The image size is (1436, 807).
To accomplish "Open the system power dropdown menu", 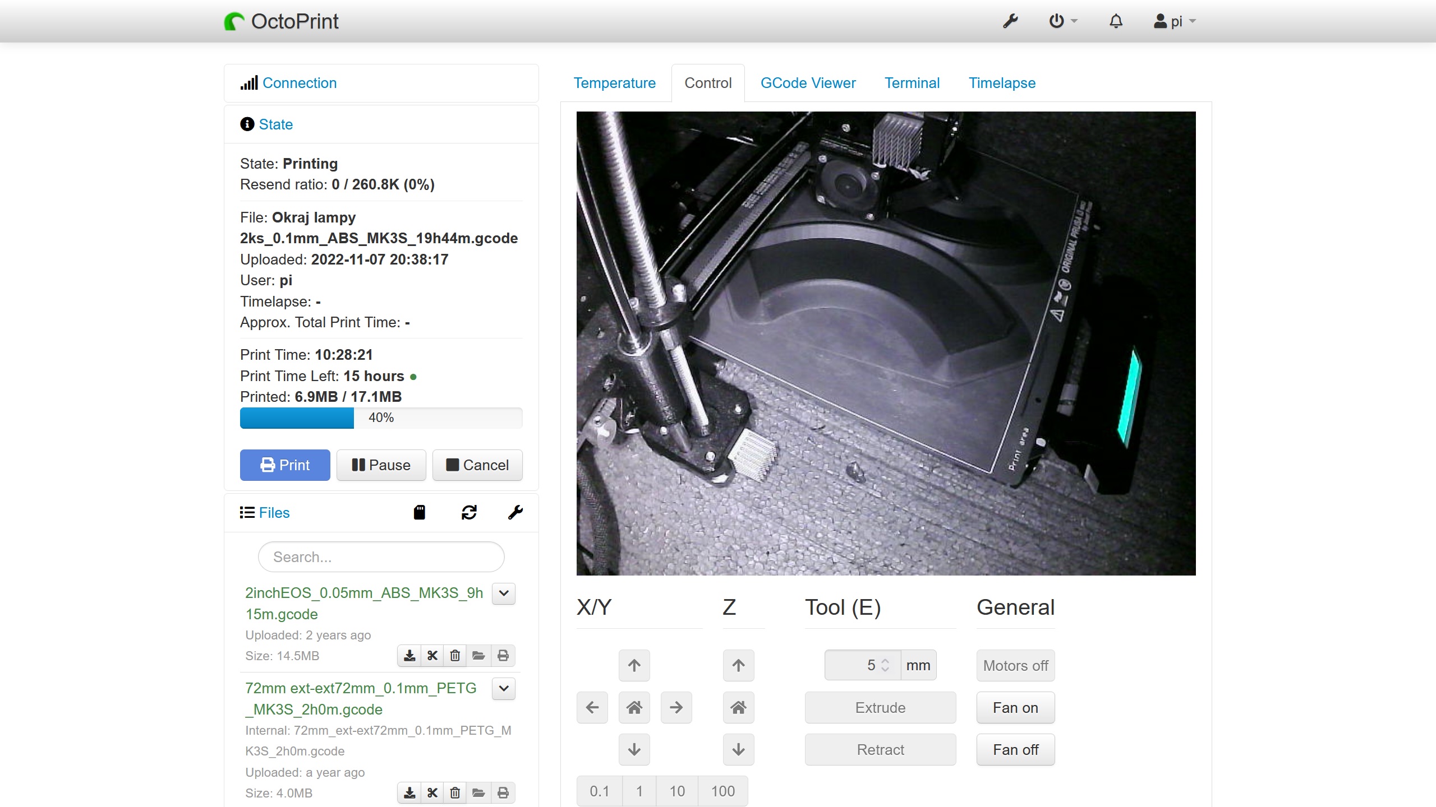I will [x=1062, y=21].
